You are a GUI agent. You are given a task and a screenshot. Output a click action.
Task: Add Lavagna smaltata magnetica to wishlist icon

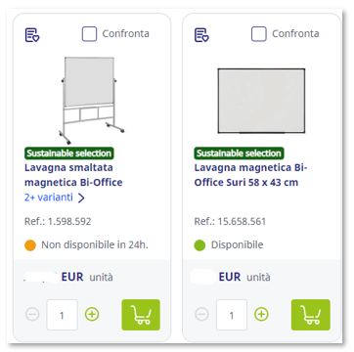point(32,35)
